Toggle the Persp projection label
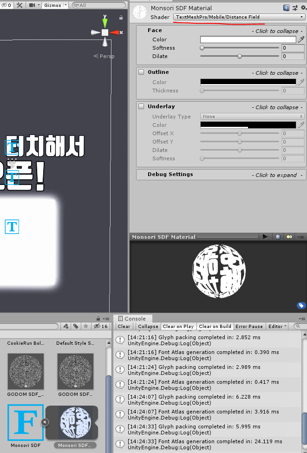Viewport: 307px width, 453px height. (x=104, y=56)
